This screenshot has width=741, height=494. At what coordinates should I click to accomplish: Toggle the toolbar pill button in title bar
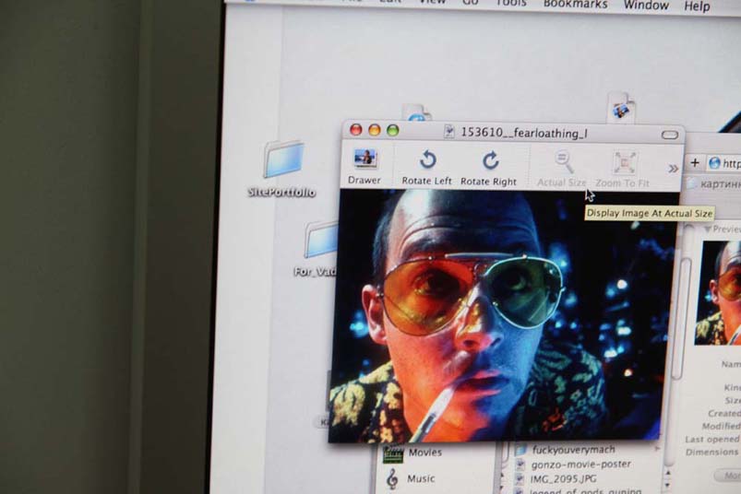click(670, 135)
